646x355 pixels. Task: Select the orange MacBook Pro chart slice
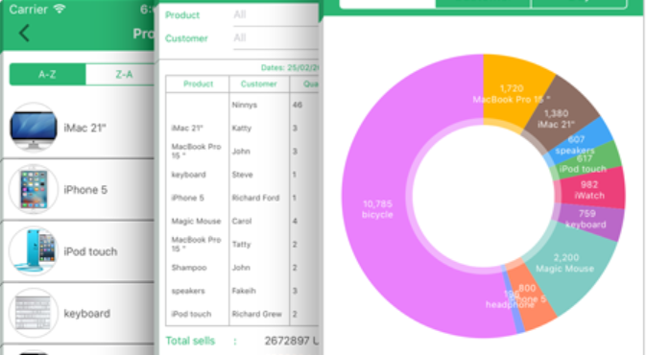(511, 94)
